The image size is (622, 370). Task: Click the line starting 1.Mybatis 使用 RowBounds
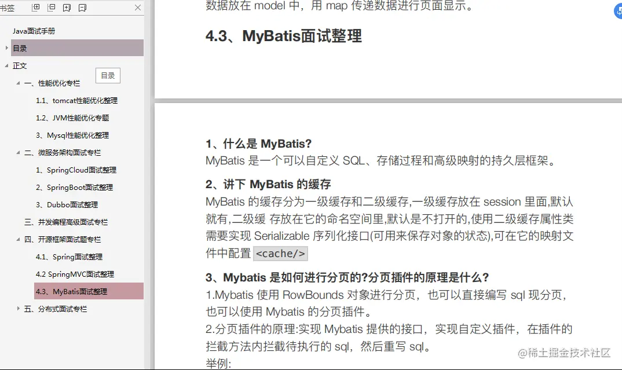(386, 295)
